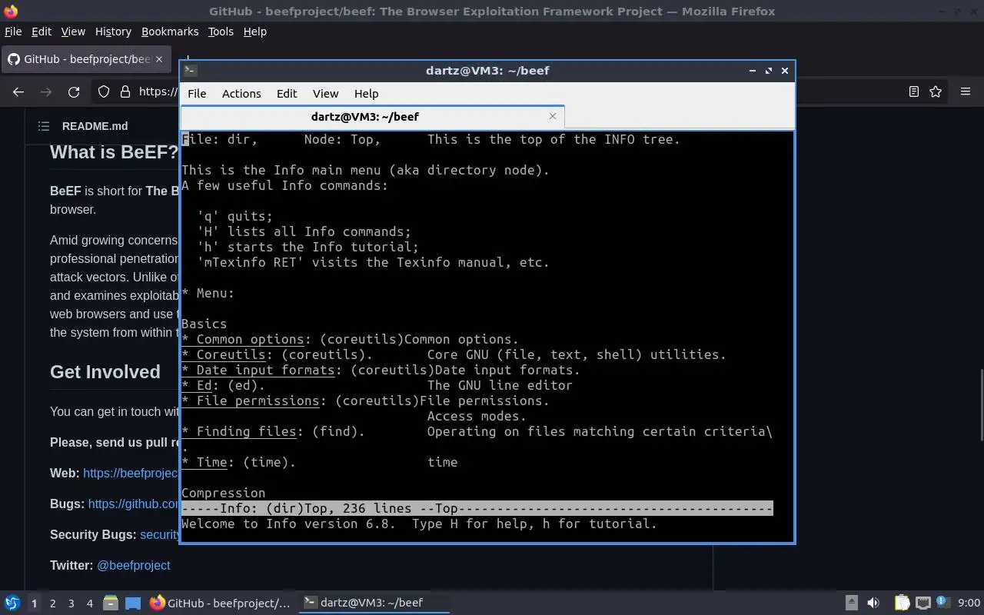The height and width of the screenshot is (615, 984).
Task: Toggle Firefox reader view
Action: [x=914, y=91]
